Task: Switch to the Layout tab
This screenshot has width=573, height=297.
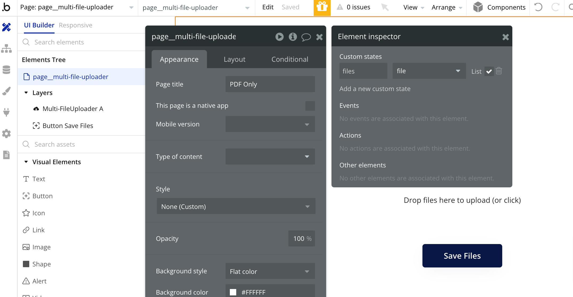Action: [x=234, y=59]
